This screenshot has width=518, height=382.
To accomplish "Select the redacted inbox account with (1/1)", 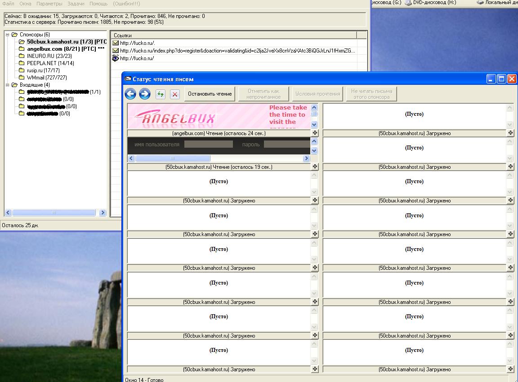I will pos(63,92).
